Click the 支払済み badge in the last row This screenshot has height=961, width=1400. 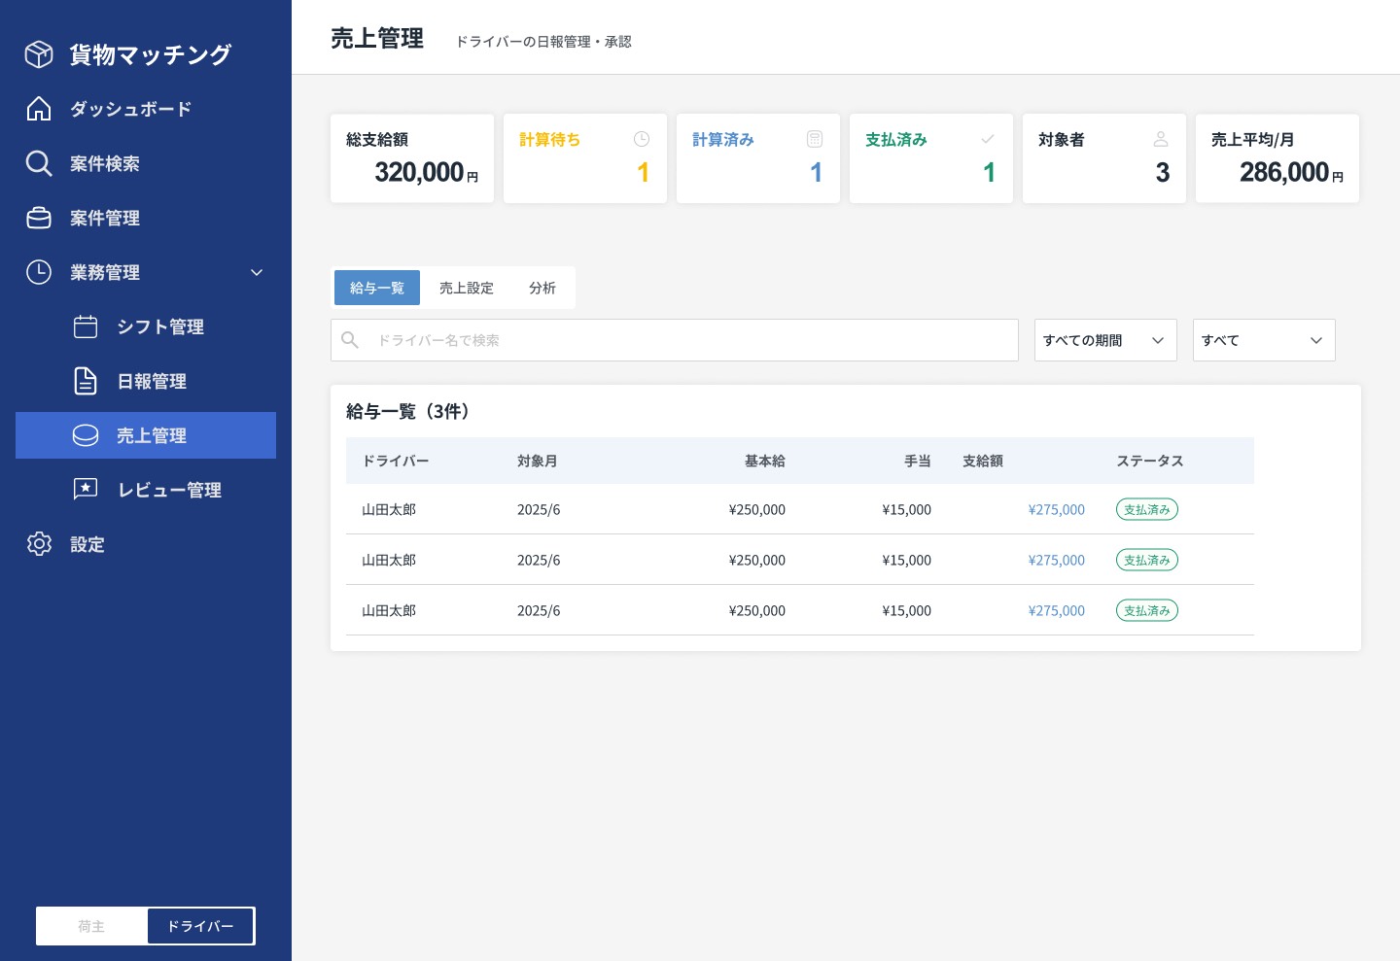pos(1146,610)
